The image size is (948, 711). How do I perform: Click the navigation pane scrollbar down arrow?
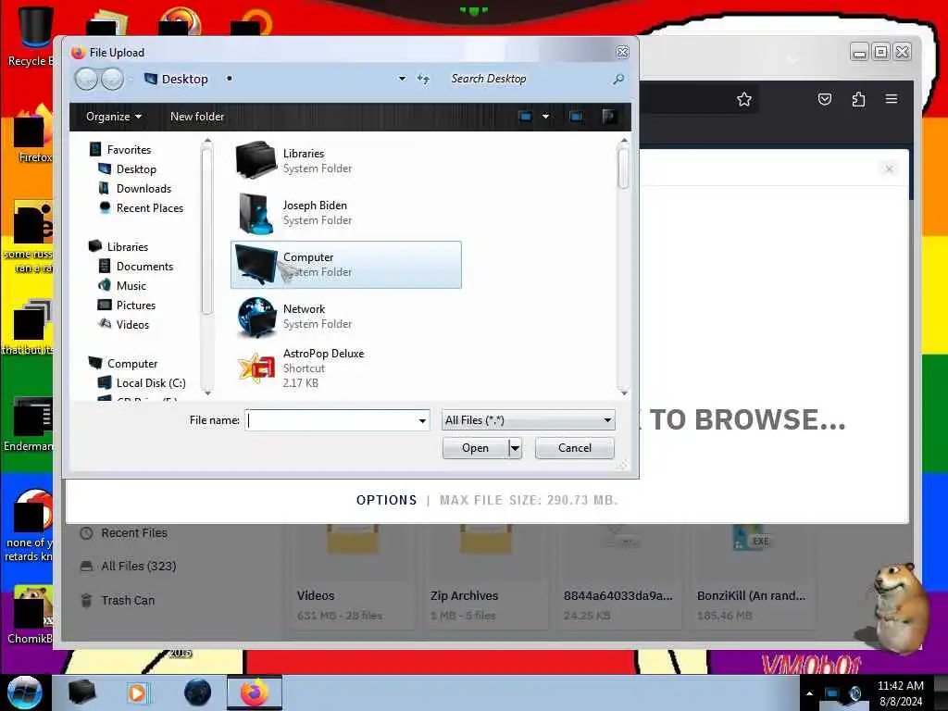207,393
